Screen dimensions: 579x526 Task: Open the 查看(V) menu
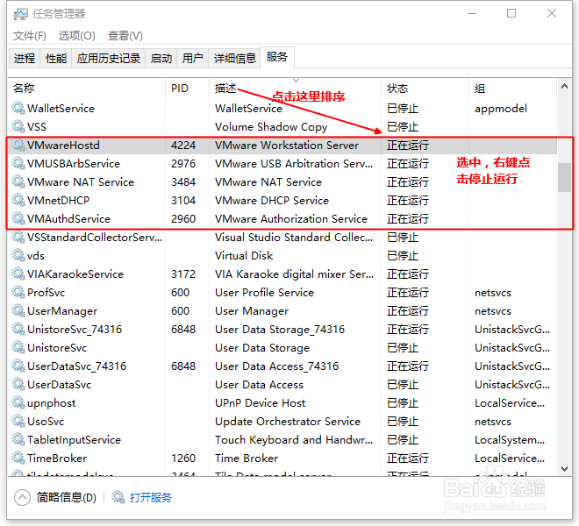(x=125, y=36)
